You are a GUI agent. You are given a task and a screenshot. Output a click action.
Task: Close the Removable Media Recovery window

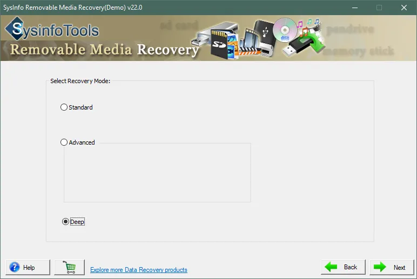click(x=403, y=8)
